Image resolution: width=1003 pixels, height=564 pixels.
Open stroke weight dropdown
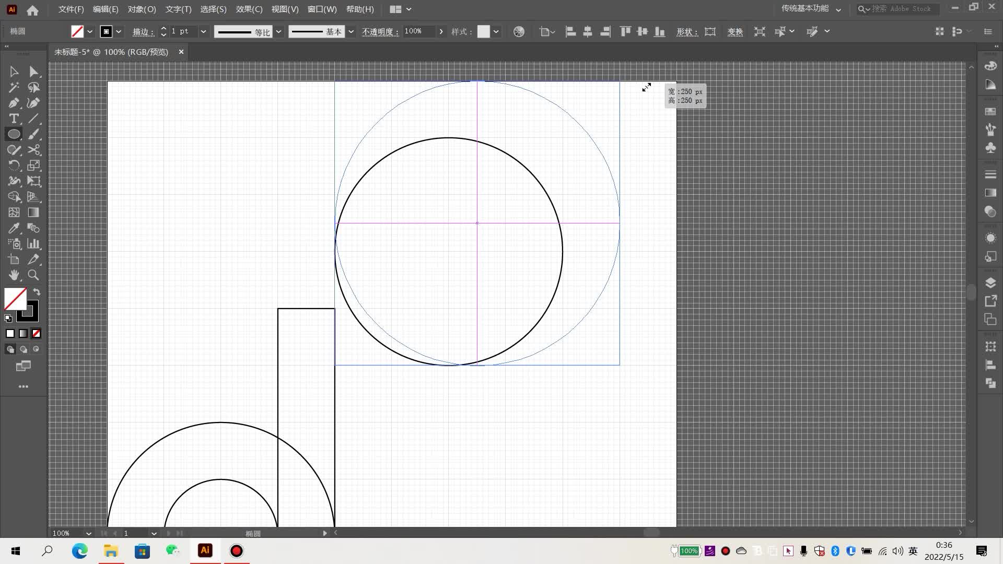[x=203, y=31]
